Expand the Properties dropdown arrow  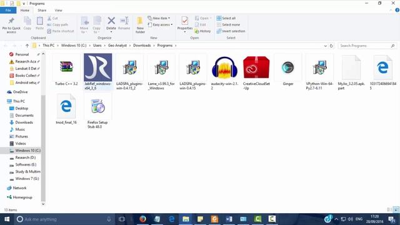click(185, 32)
